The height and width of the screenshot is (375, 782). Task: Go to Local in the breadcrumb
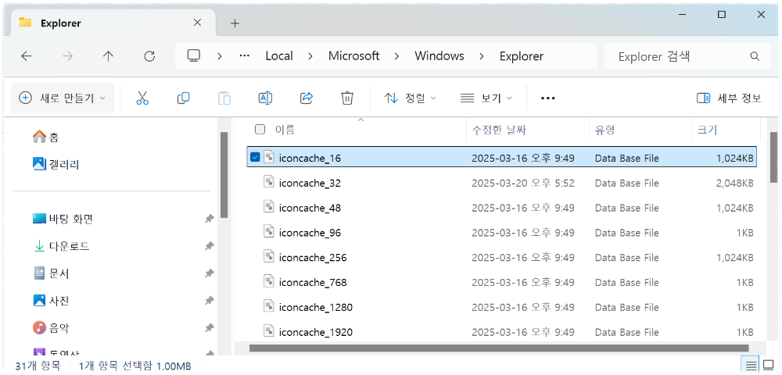coord(279,56)
